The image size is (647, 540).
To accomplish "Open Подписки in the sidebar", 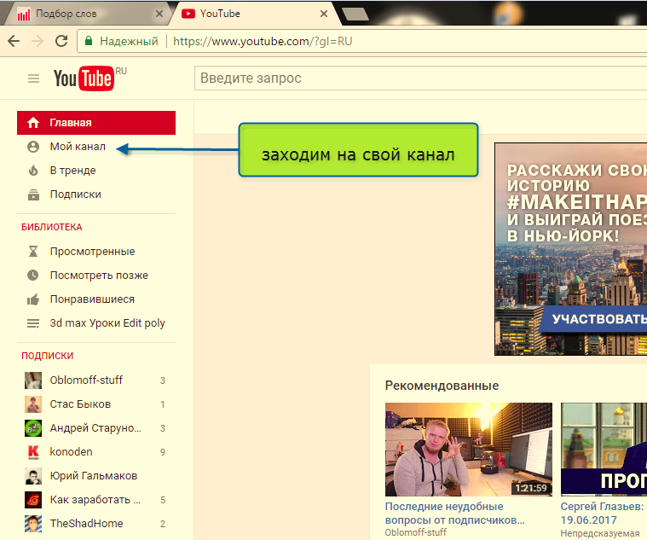I will pos(76,195).
